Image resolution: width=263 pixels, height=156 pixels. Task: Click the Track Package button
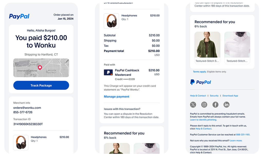coord(41,85)
